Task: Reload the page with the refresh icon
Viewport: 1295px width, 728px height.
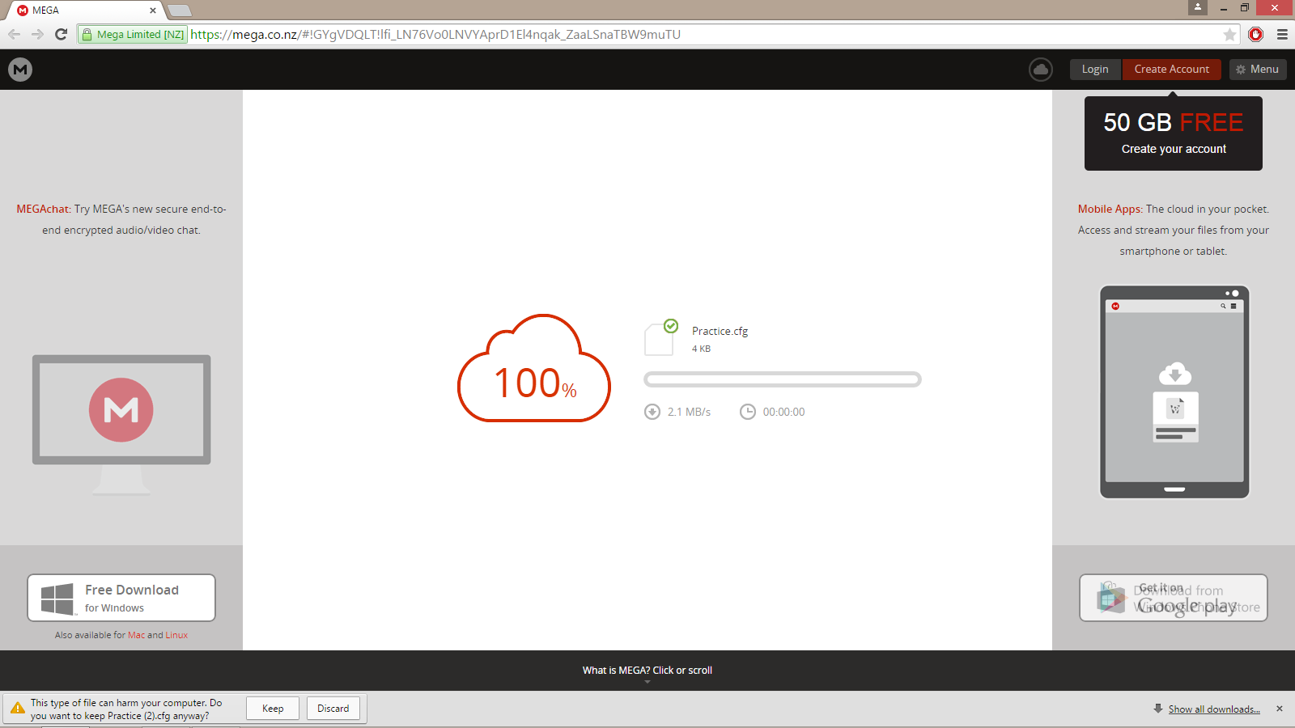Action: coord(61,34)
